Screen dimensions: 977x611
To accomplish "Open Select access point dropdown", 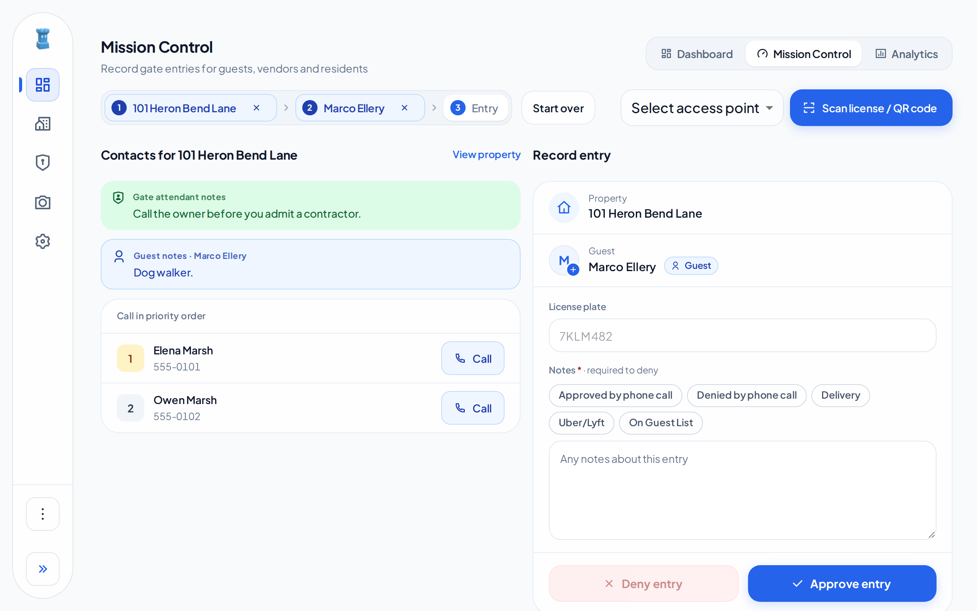I will coord(702,108).
